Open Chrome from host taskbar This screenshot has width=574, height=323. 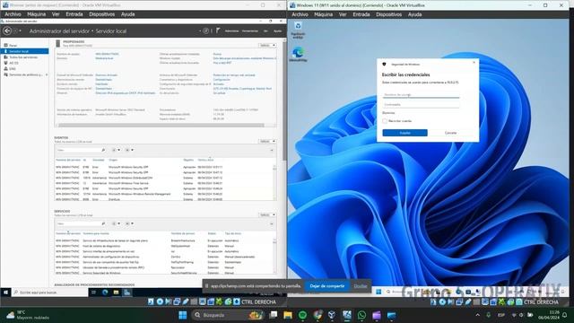(317, 315)
